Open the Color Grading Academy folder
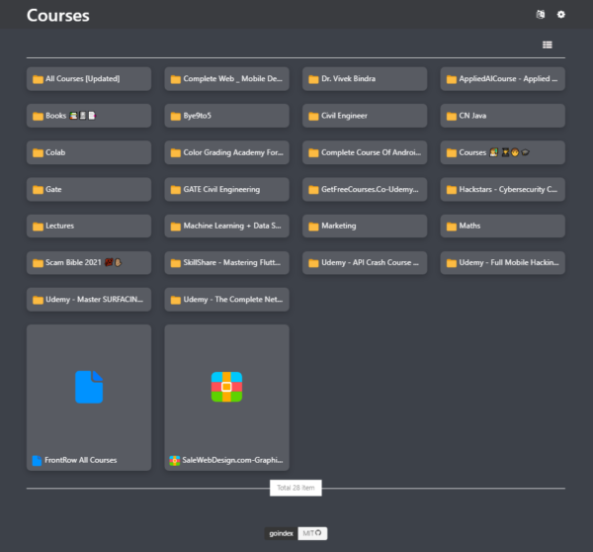 227,152
